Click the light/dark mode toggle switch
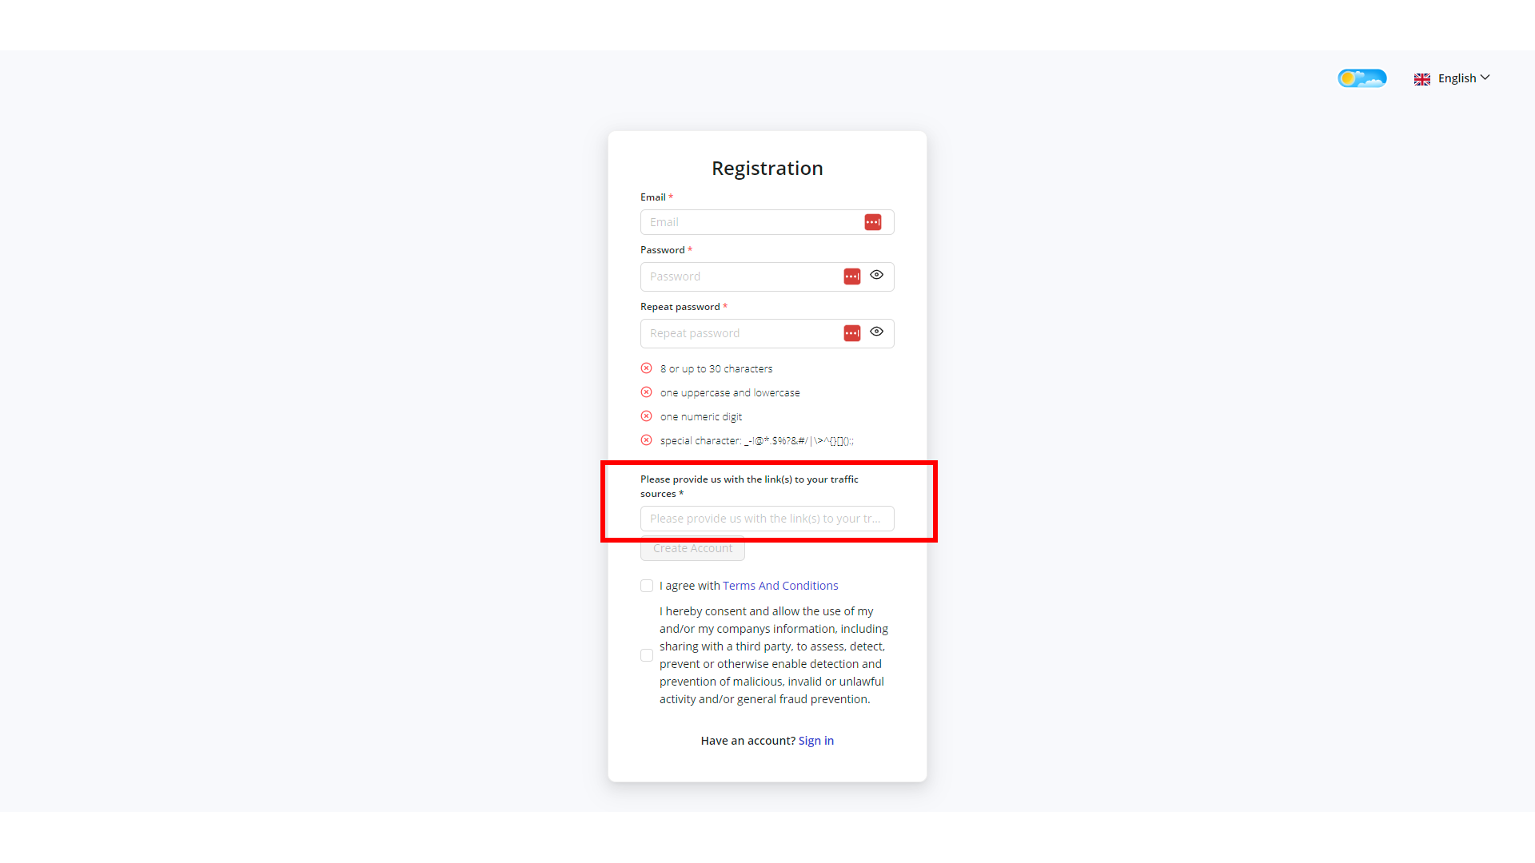This screenshot has width=1535, height=863. point(1362,77)
